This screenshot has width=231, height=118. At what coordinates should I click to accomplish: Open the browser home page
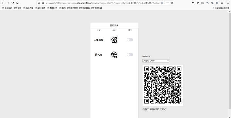[17, 3]
